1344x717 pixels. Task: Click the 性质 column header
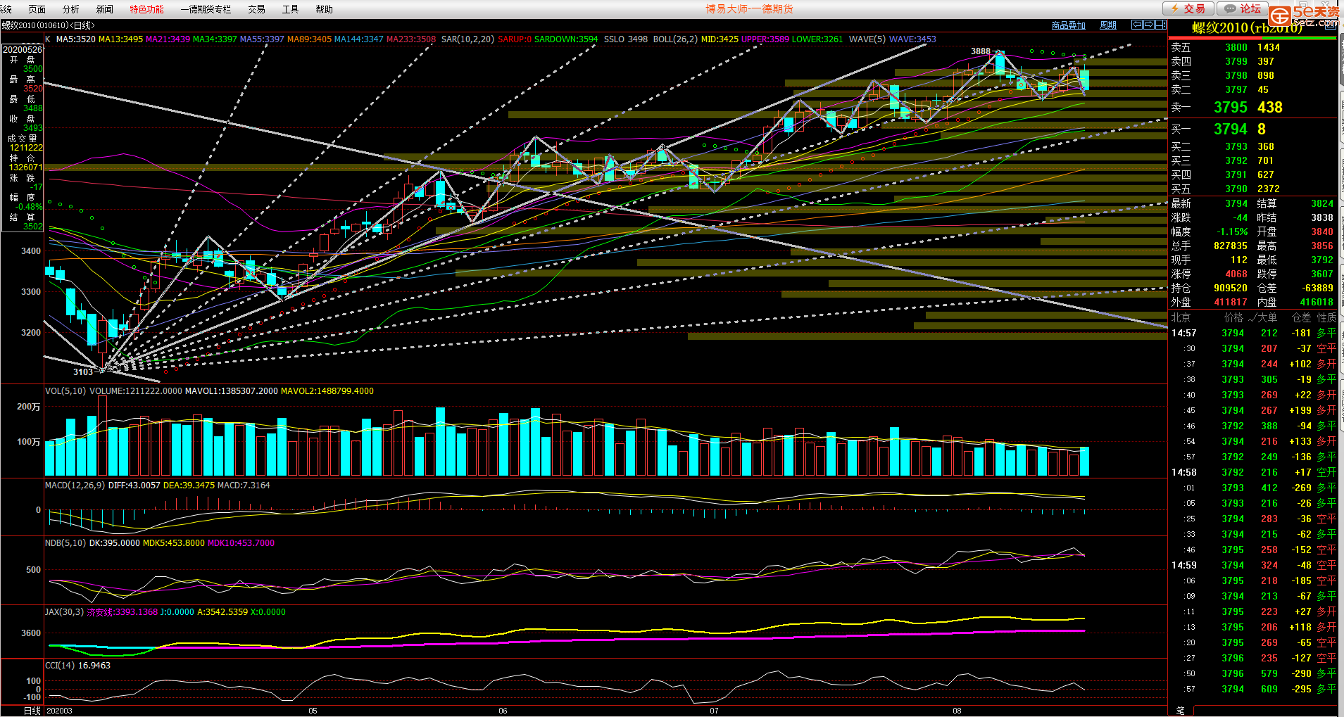click(1326, 317)
